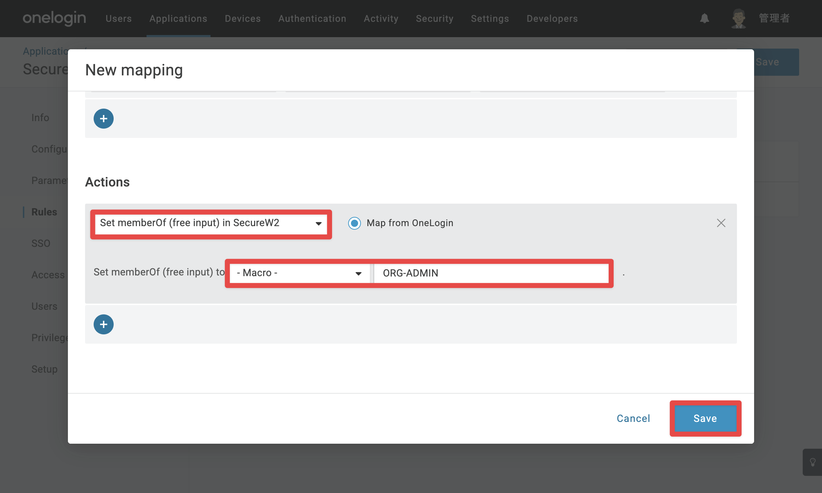Open the Setup sidebar tab
This screenshot has height=493, width=822.
44,369
